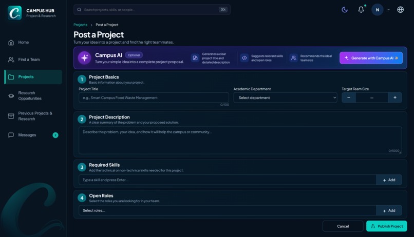Add role with Add button
Viewport: 414px width, 237px height.
click(x=389, y=210)
